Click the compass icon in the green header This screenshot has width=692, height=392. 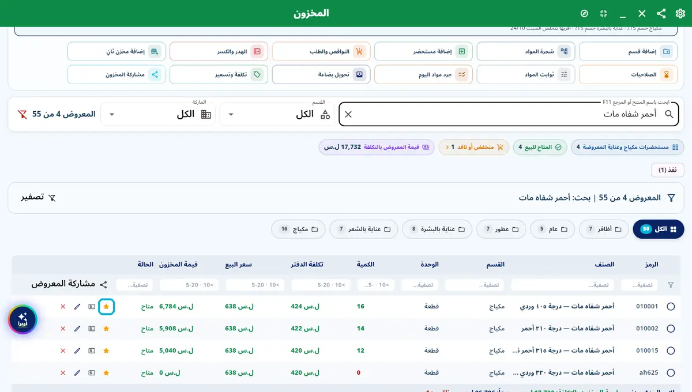pyautogui.click(x=584, y=13)
